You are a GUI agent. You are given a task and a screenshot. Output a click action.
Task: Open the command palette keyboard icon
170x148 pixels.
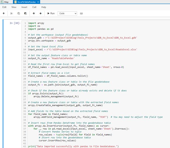81,14
